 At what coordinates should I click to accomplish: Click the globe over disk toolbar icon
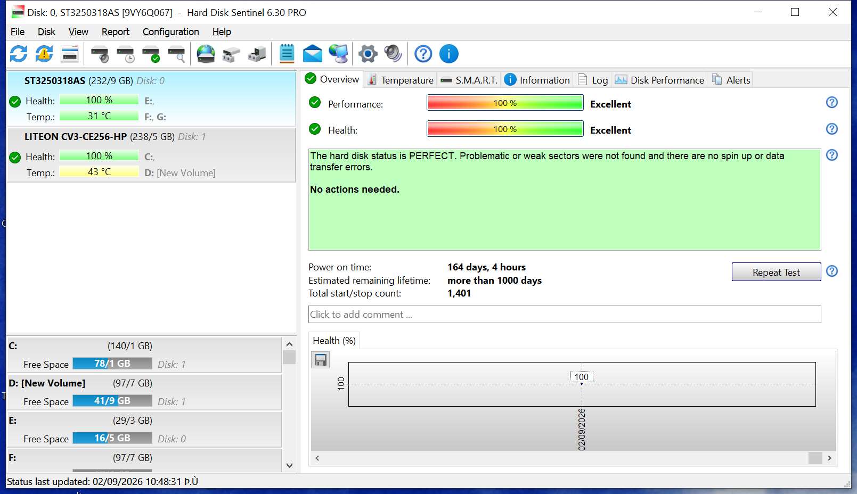206,54
